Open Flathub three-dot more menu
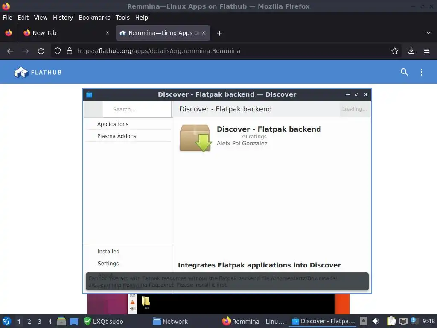 click(x=421, y=72)
